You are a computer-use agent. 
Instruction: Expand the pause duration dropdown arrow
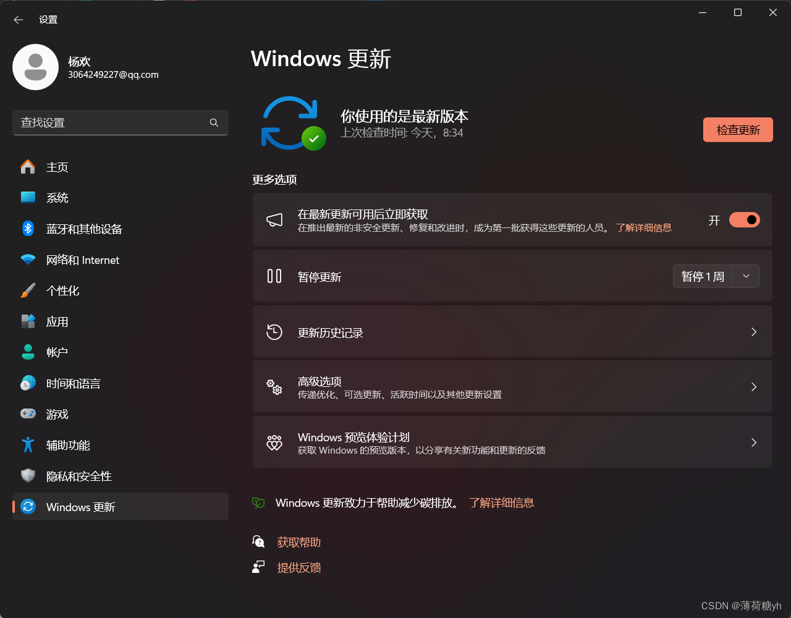(746, 276)
